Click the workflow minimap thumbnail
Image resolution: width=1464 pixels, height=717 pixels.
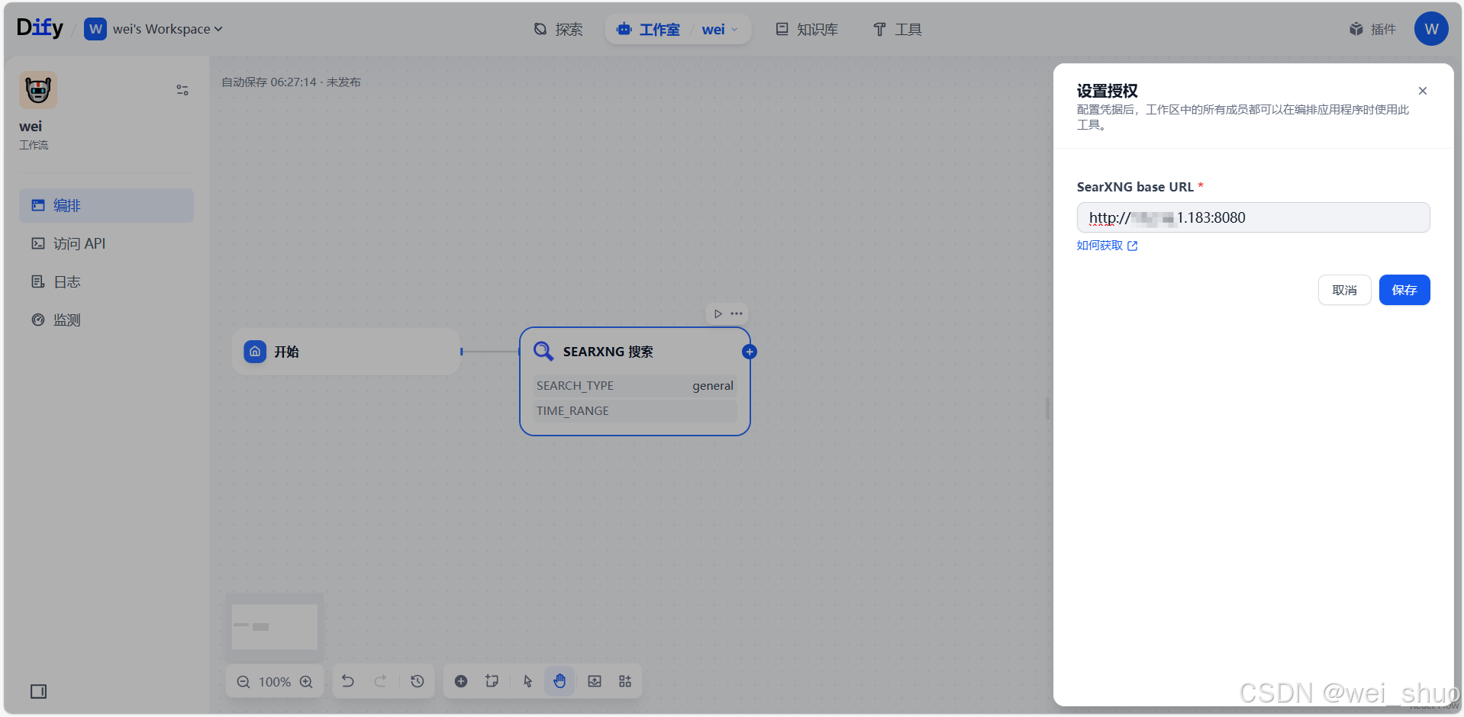click(x=275, y=627)
